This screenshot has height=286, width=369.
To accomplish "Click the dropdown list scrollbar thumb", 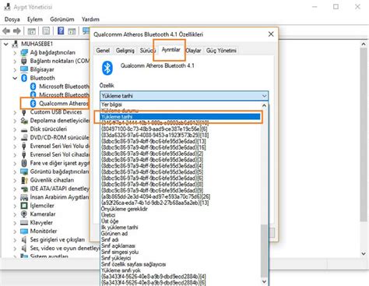I will (x=264, y=251).
